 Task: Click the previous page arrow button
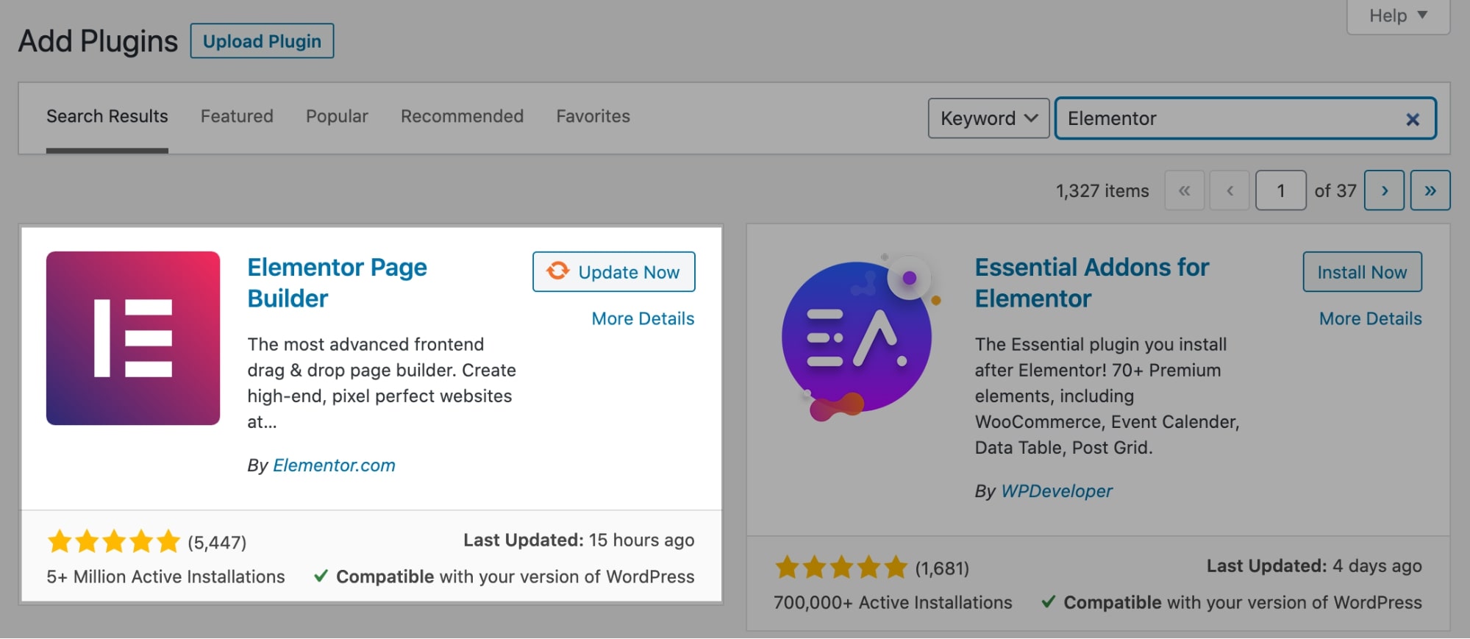(x=1230, y=190)
